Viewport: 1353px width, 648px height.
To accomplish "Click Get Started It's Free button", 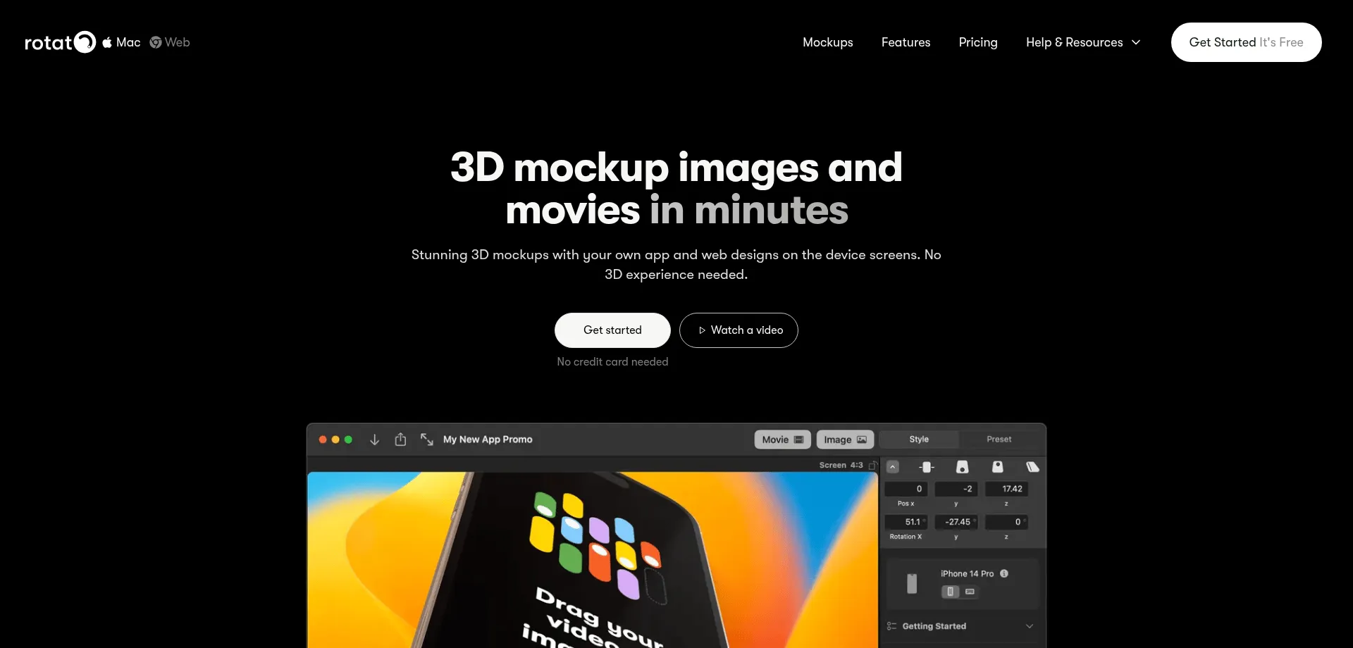I will point(1246,42).
